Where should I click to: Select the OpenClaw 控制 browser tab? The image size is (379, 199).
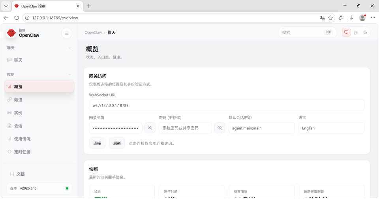coord(47,6)
